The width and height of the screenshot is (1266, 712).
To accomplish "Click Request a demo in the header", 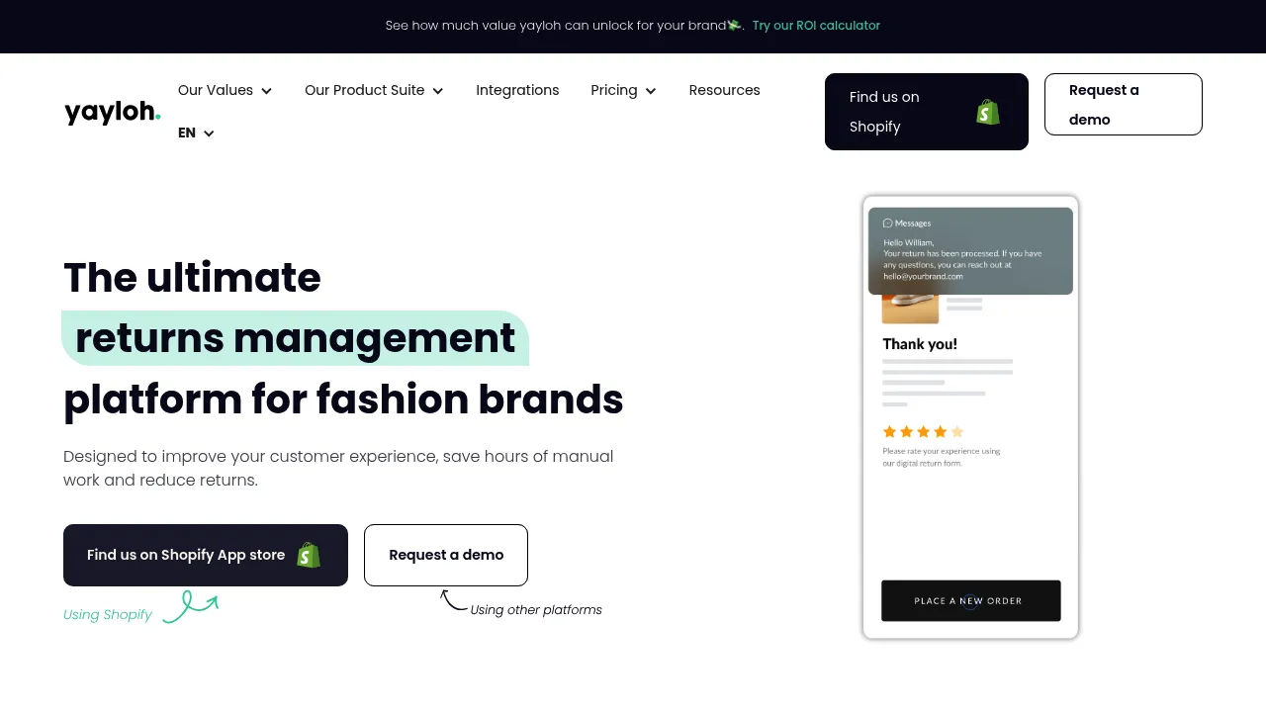I will coord(1124,104).
